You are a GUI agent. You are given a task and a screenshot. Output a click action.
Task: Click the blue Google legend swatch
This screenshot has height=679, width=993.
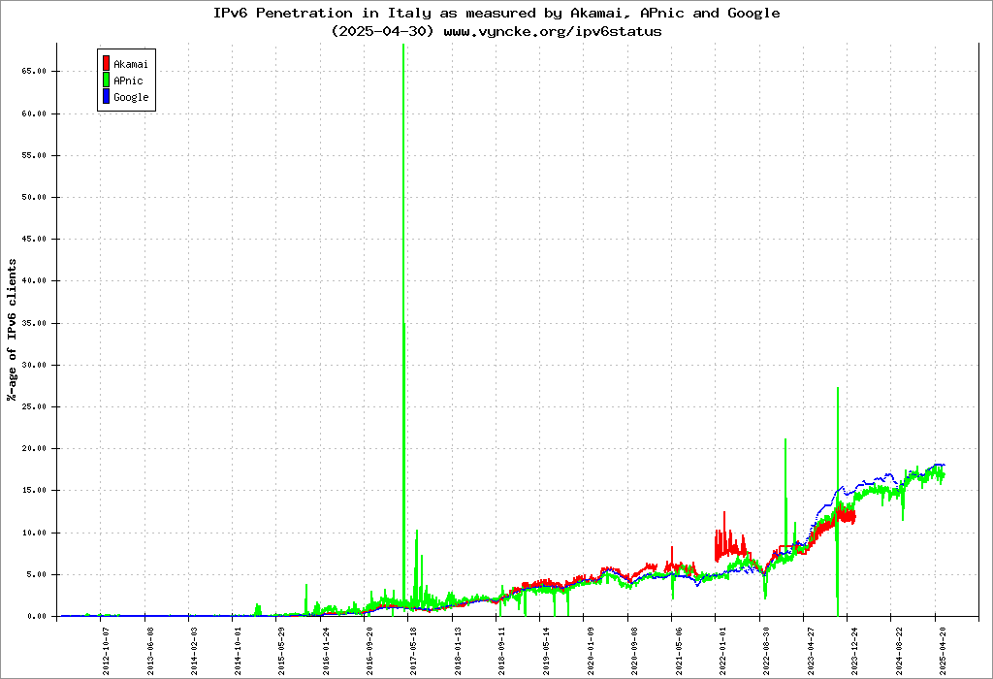pyautogui.click(x=106, y=97)
